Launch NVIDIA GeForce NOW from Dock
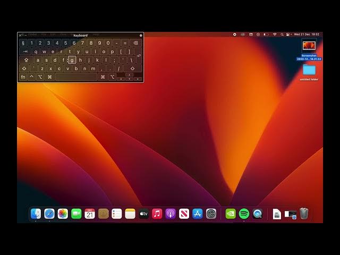The height and width of the screenshot is (255, 340). pyautogui.click(x=231, y=214)
